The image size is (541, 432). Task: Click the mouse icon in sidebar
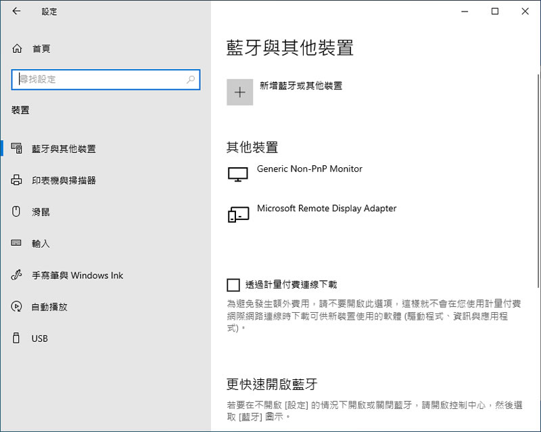[x=16, y=211]
